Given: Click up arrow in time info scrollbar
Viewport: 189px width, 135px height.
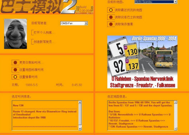Looking at the screenshot, I should (x=80, y=102).
